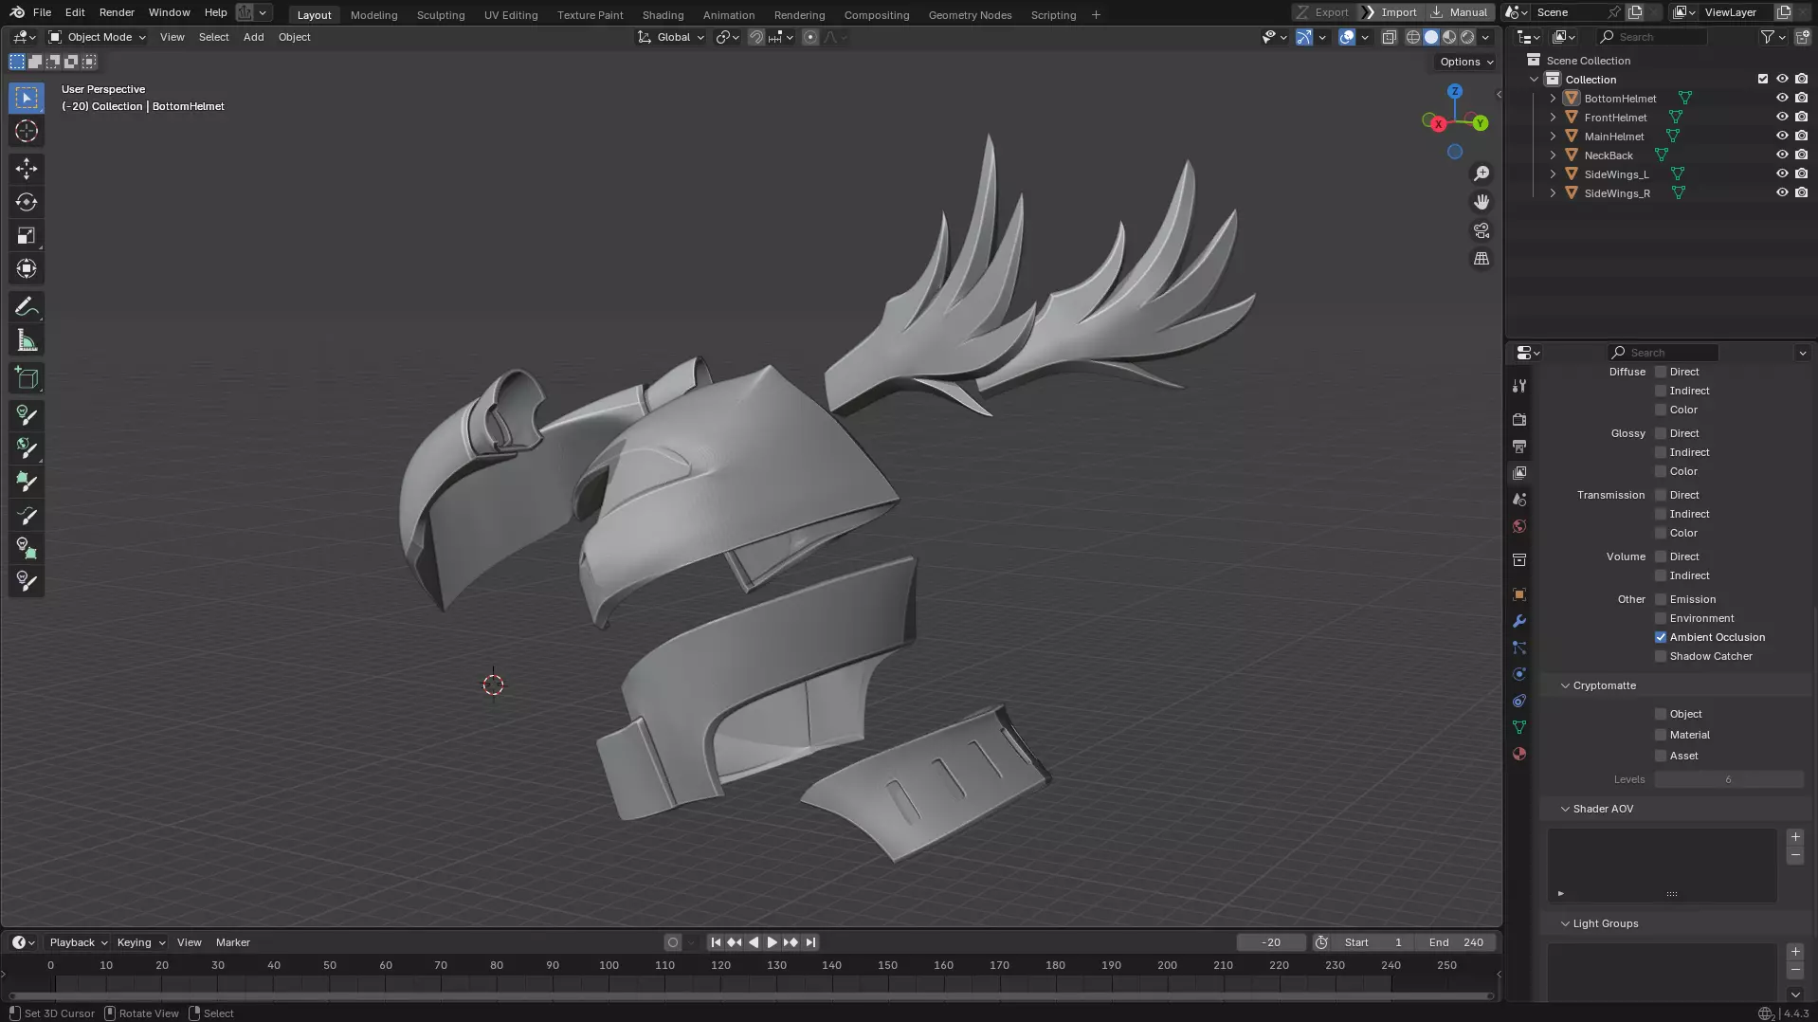Select the Measure tool
This screenshot has height=1022, width=1818.
click(27, 340)
